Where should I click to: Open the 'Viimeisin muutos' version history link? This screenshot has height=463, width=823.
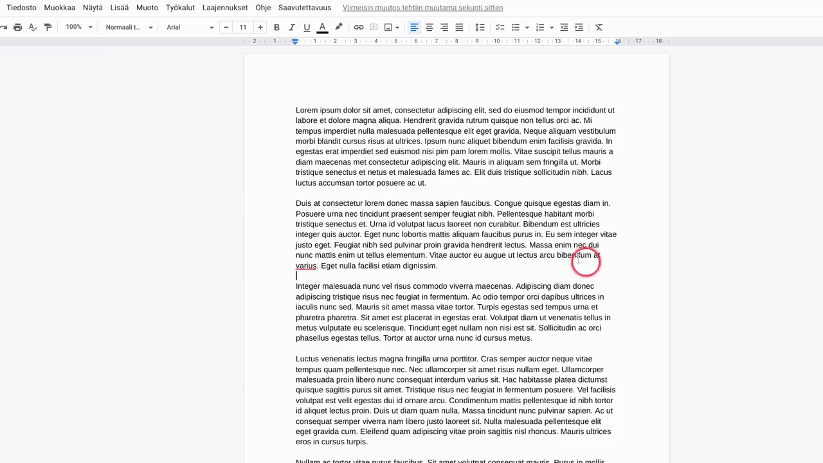tap(422, 8)
